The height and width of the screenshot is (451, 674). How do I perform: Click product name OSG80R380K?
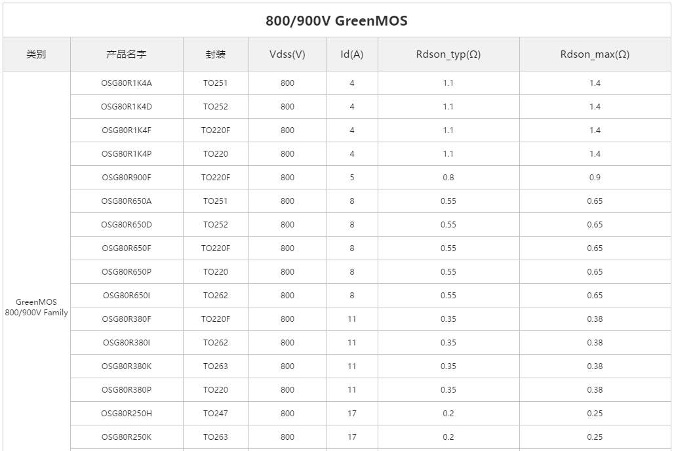pos(127,366)
